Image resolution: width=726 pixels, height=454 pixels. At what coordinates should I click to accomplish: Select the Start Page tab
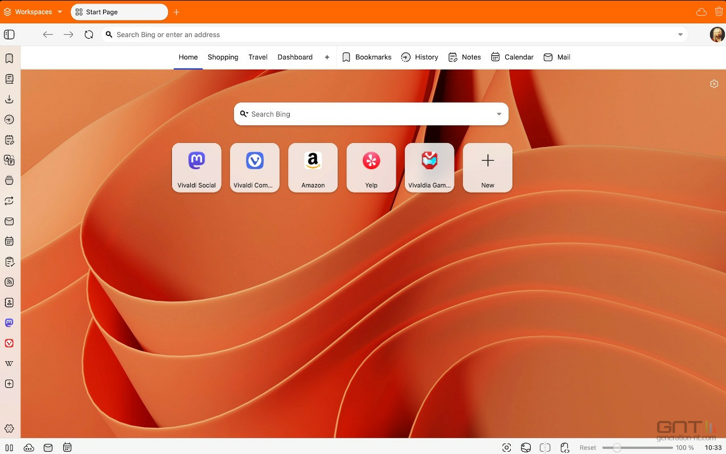pyautogui.click(x=119, y=12)
